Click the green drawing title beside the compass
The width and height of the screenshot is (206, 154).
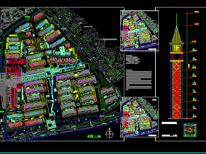(94, 136)
